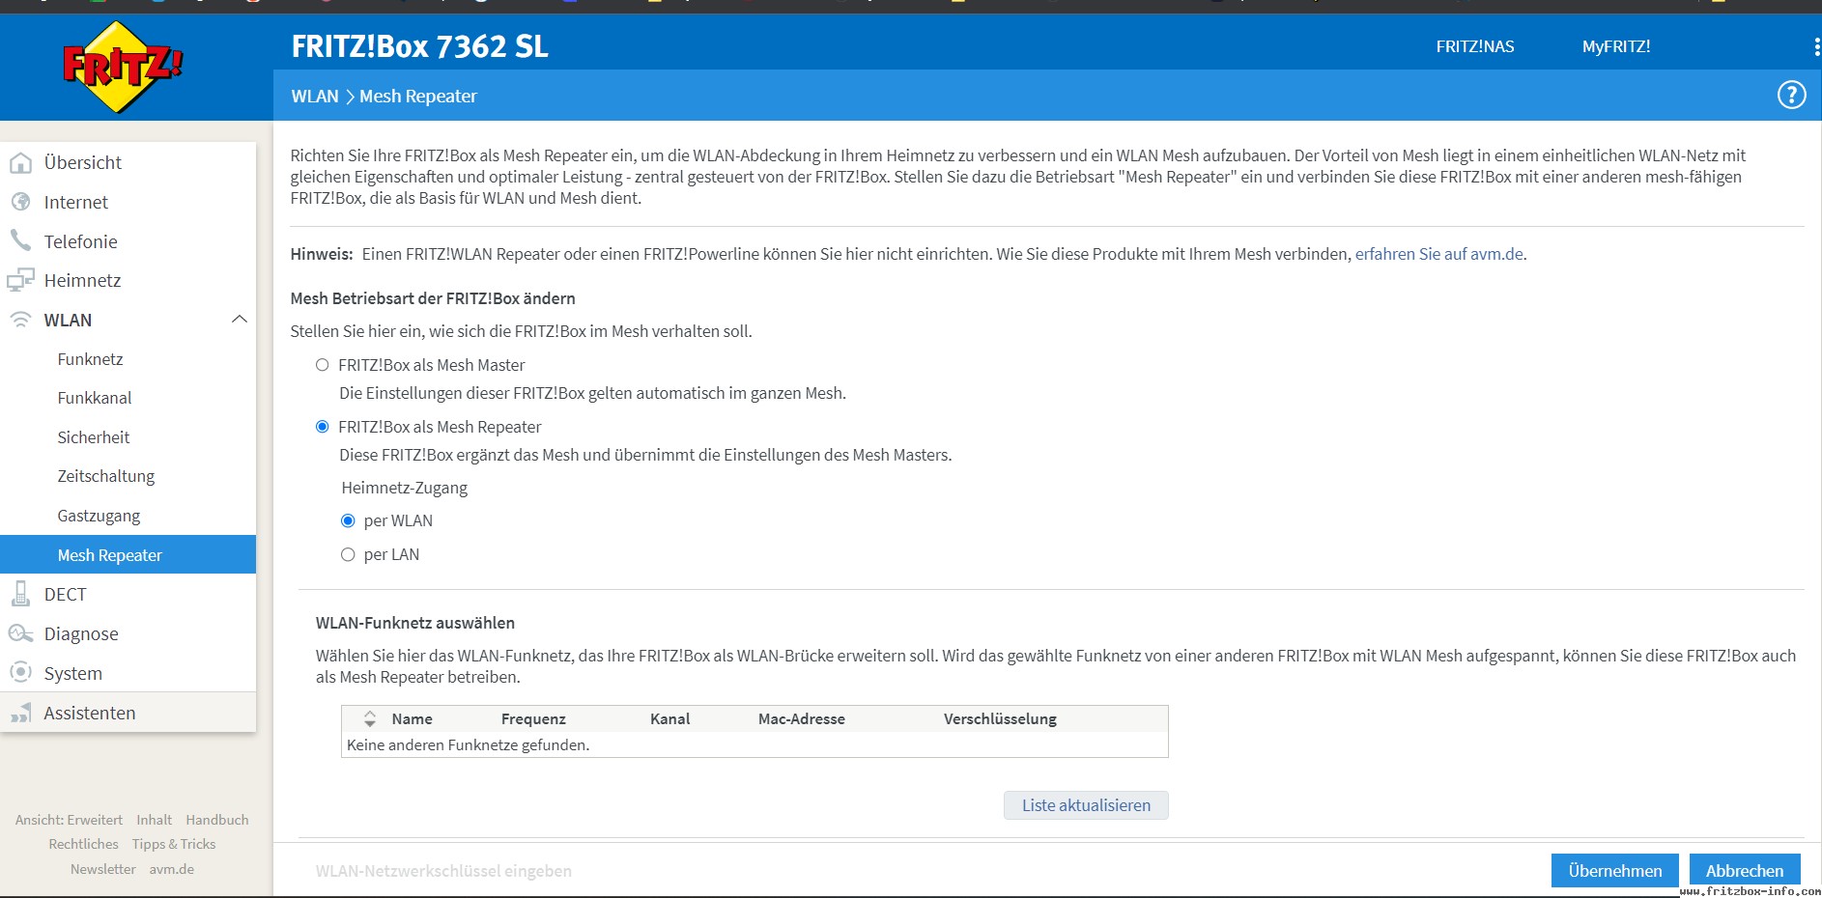
Task: Click the Heimnetz devices icon
Action: tap(20, 280)
